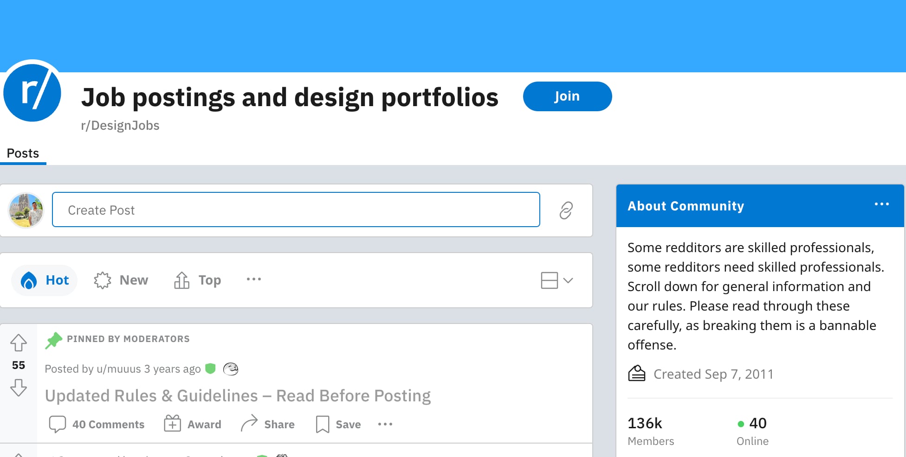Open the 40 Comments section
This screenshot has height=457, width=906.
click(97, 424)
